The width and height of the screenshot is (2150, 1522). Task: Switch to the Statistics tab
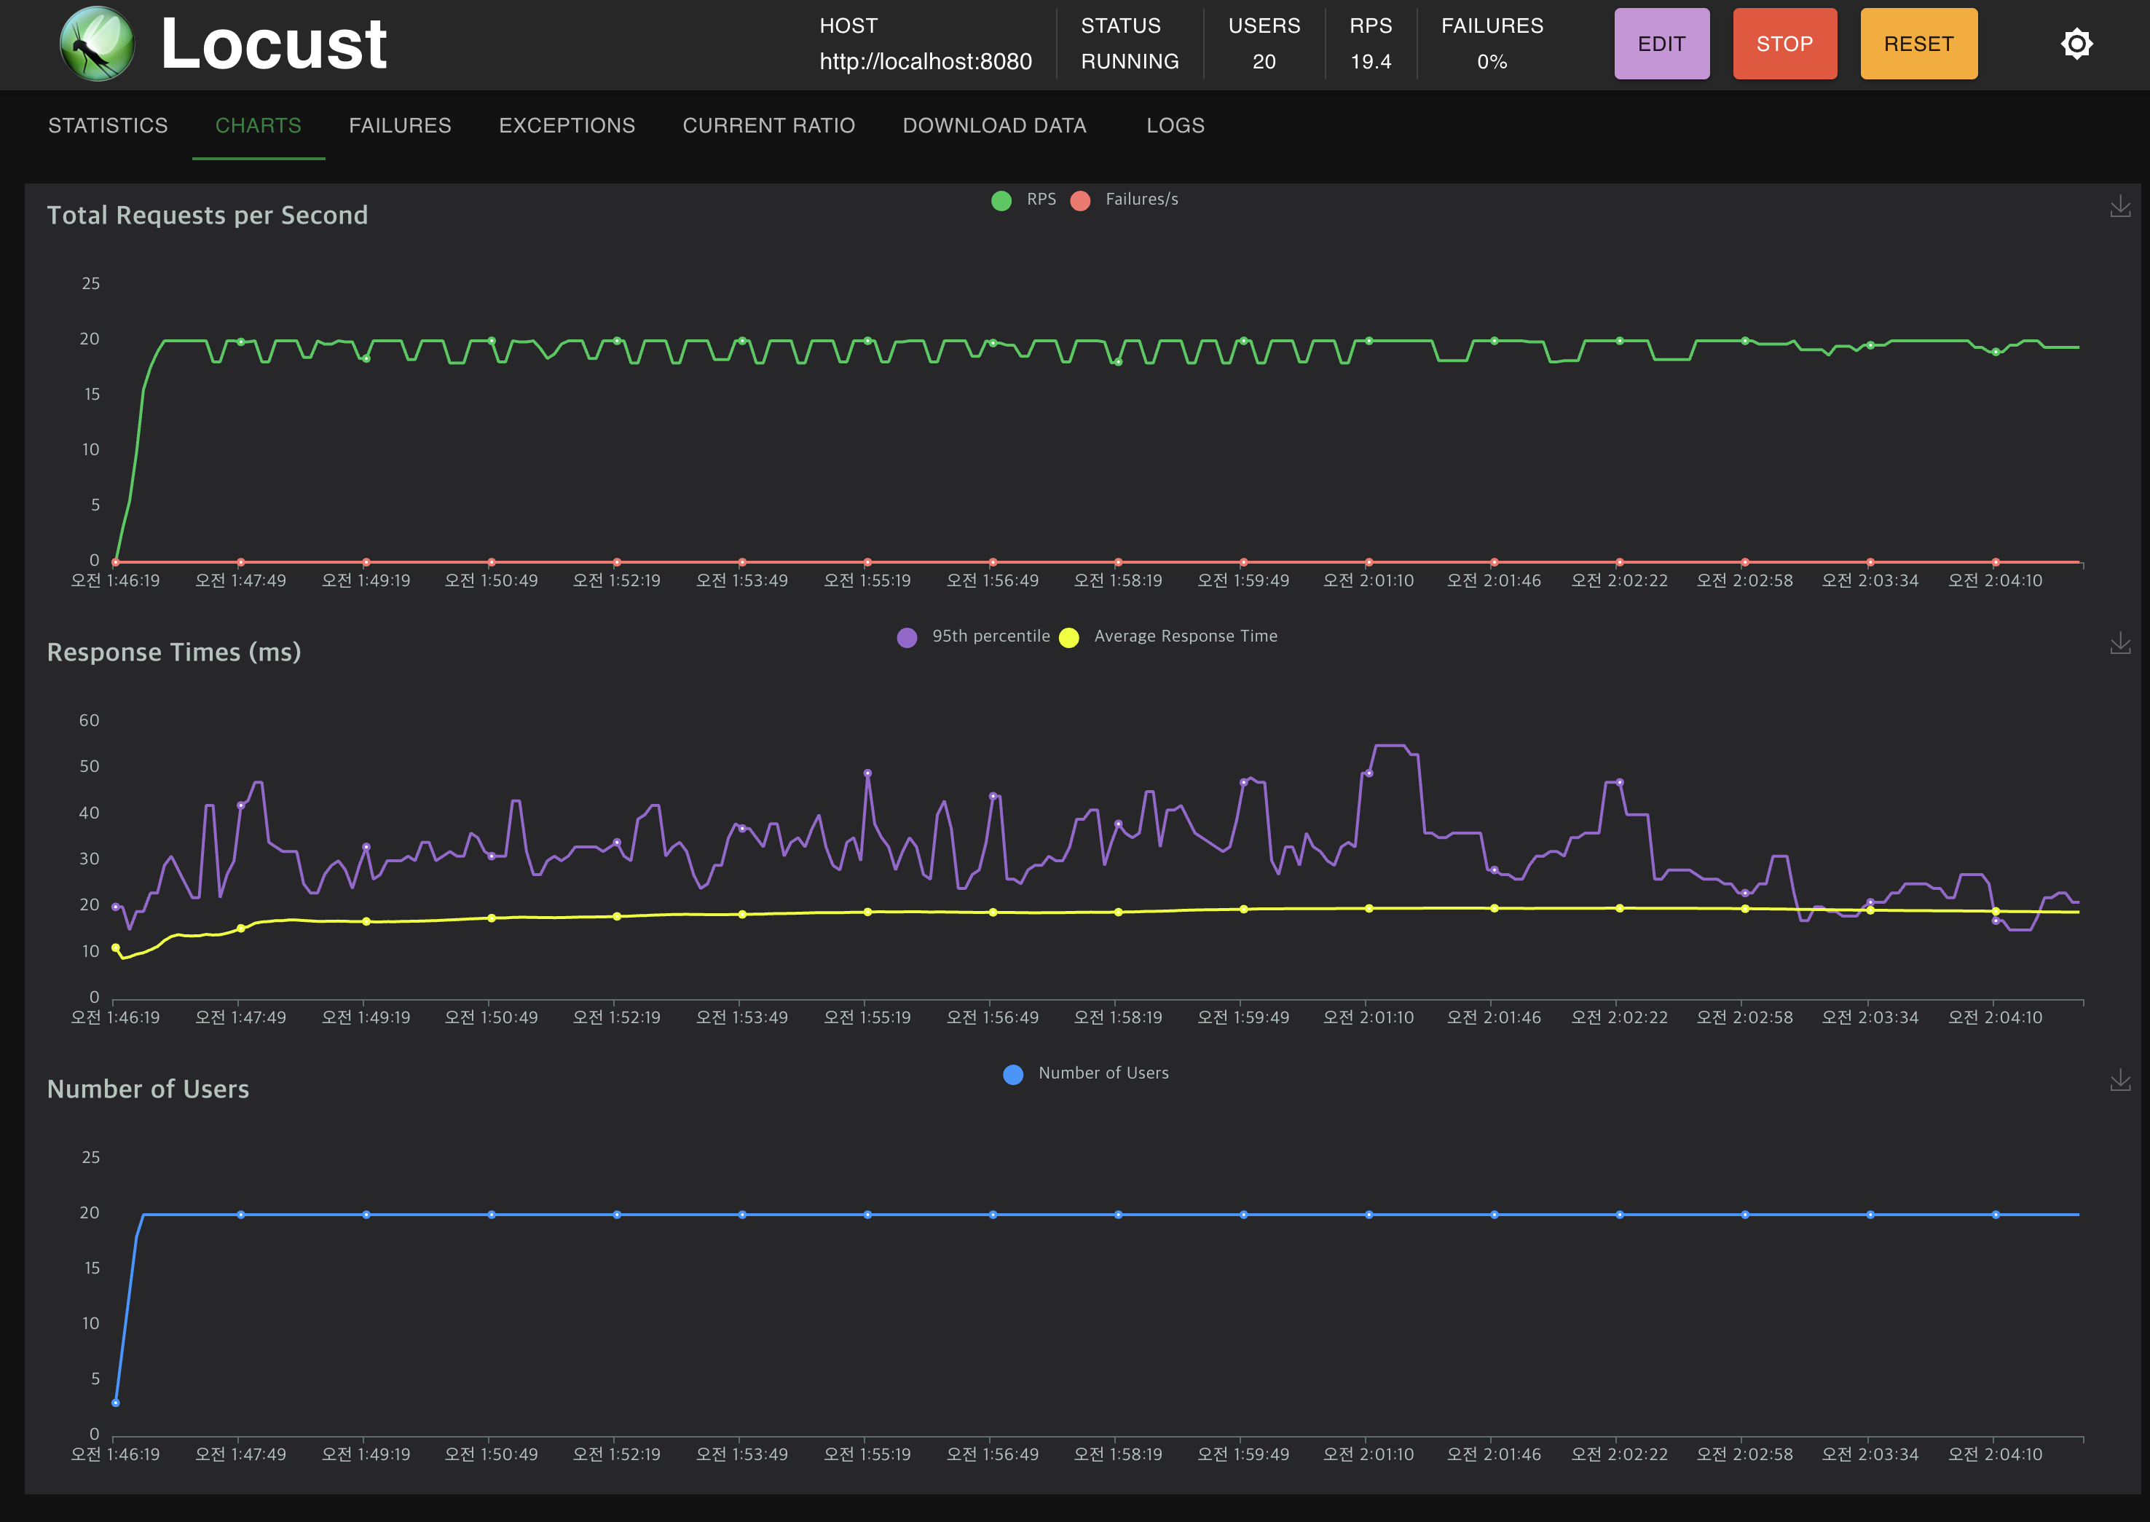click(x=108, y=125)
